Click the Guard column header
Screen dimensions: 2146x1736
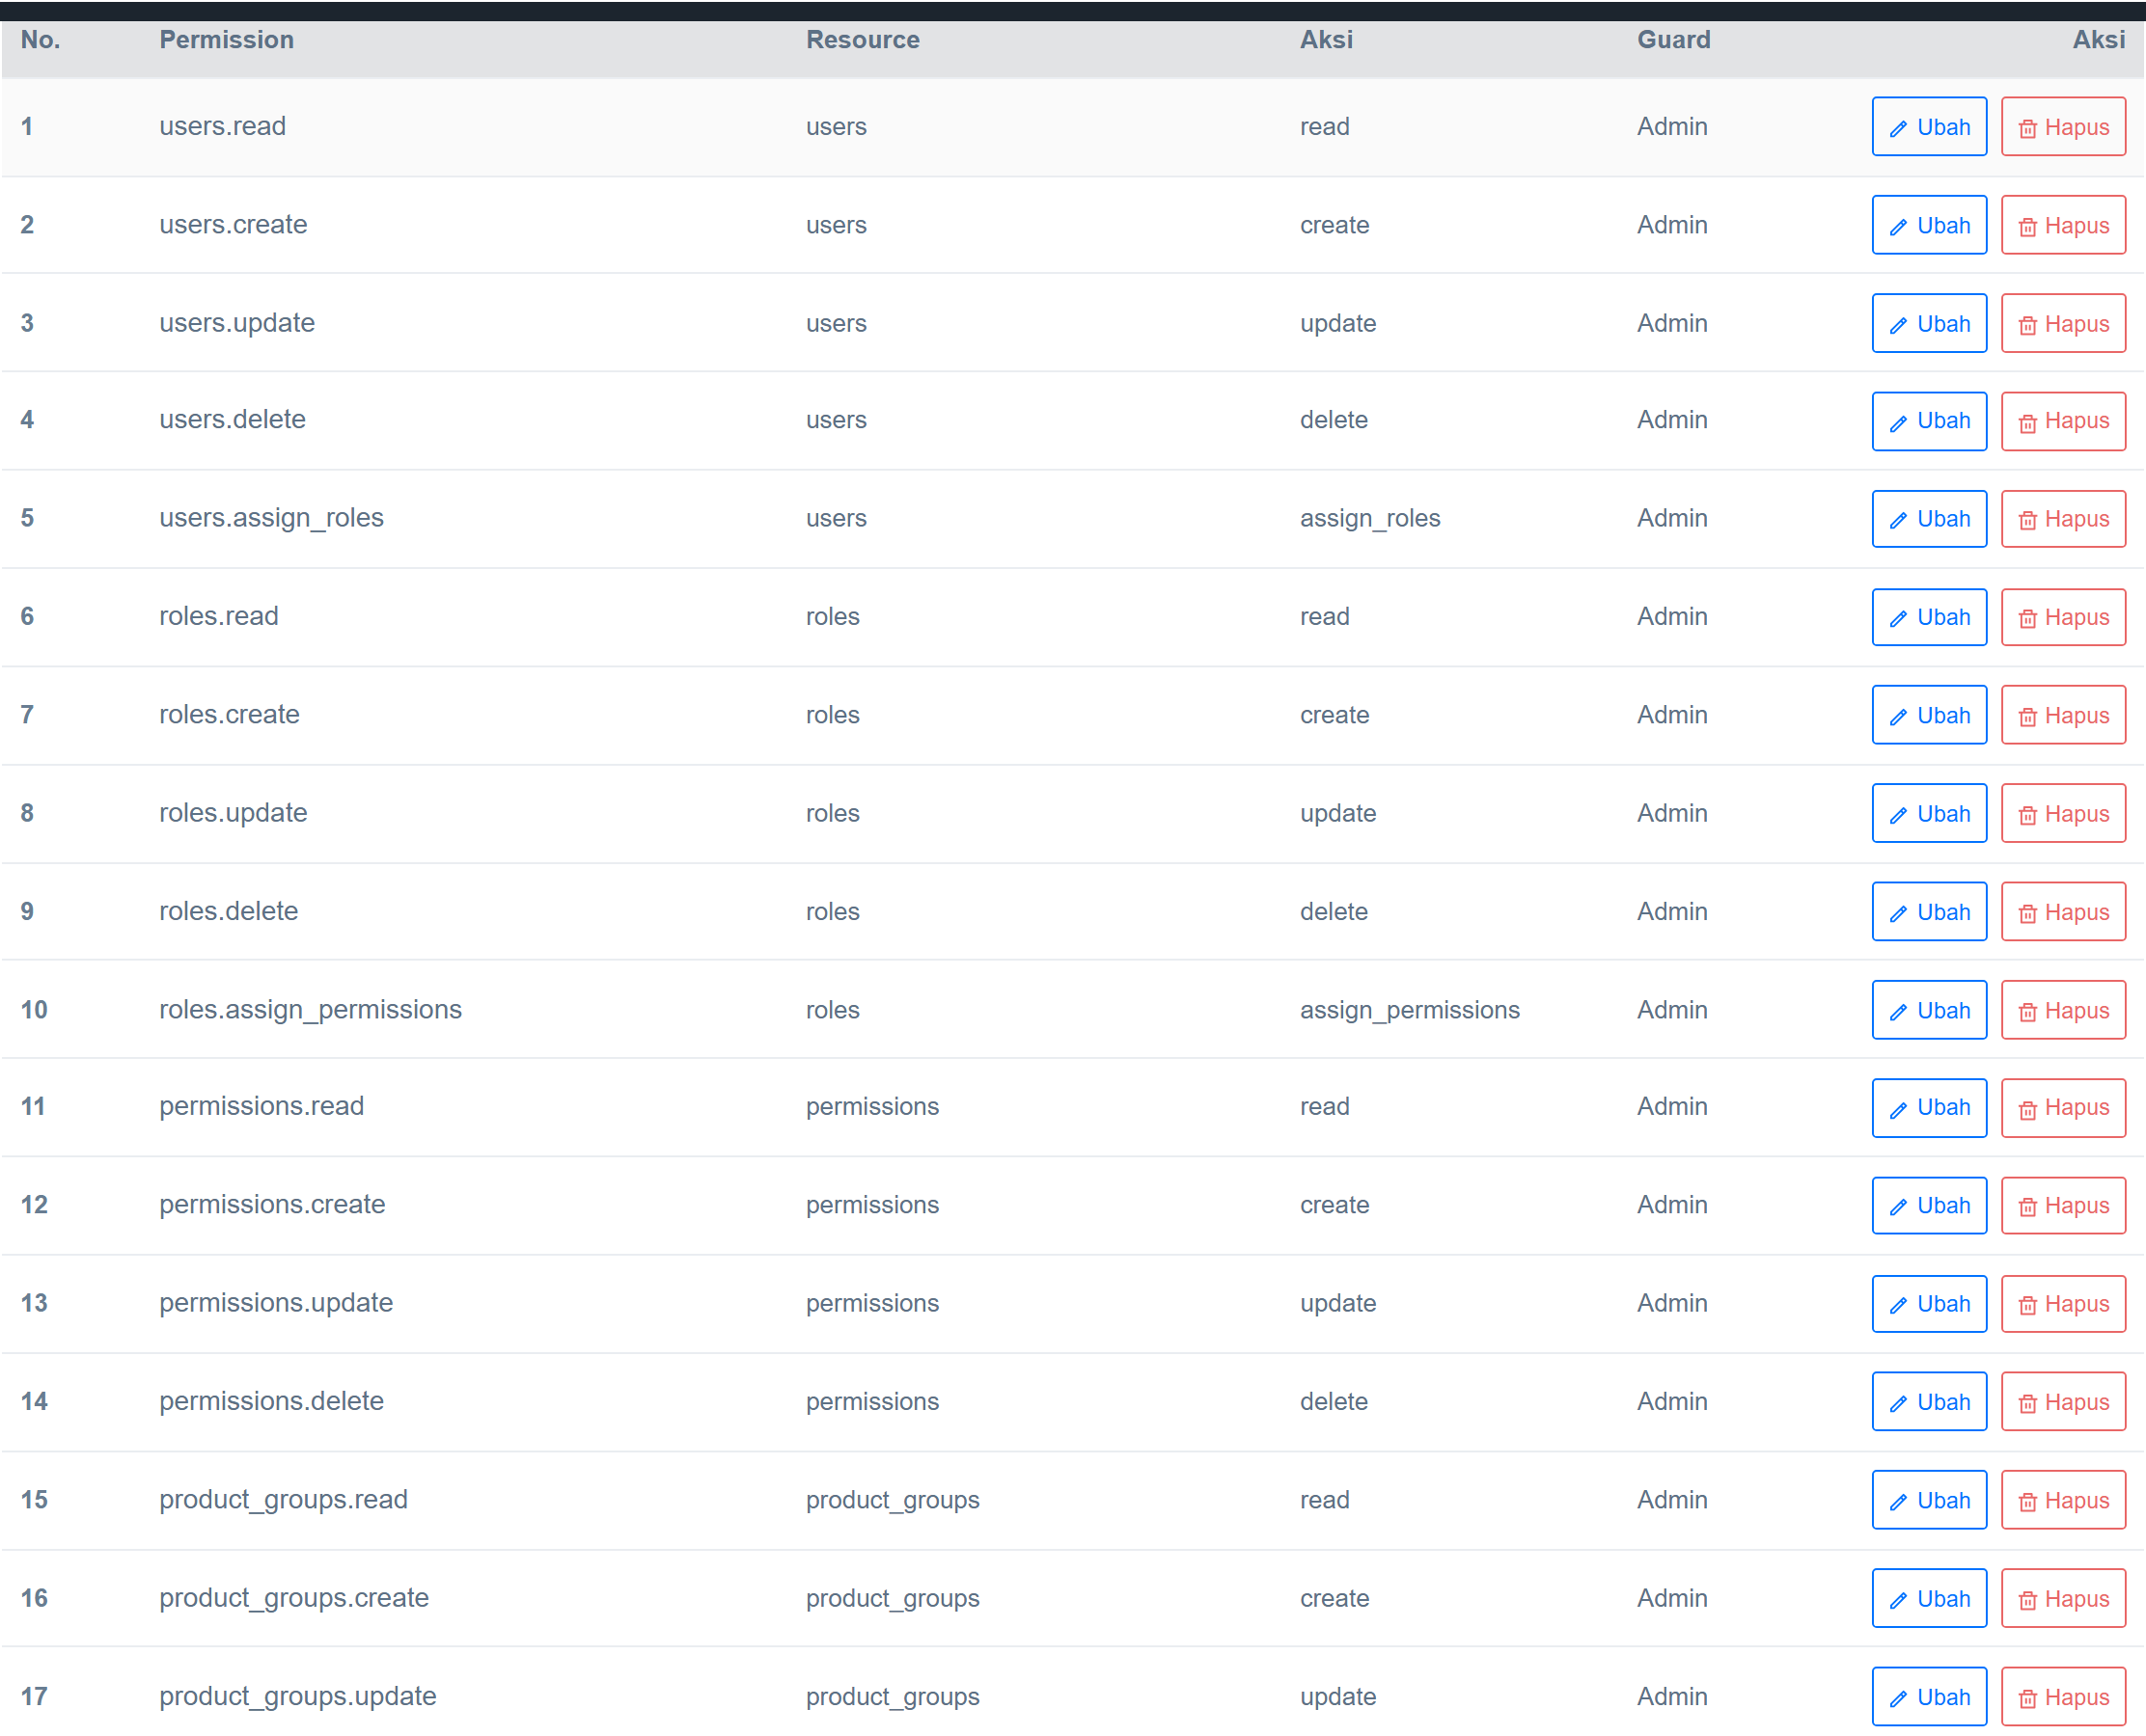[1673, 40]
